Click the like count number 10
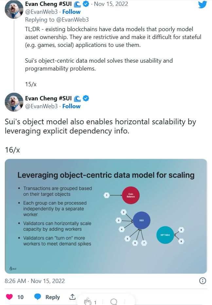 point(20,297)
